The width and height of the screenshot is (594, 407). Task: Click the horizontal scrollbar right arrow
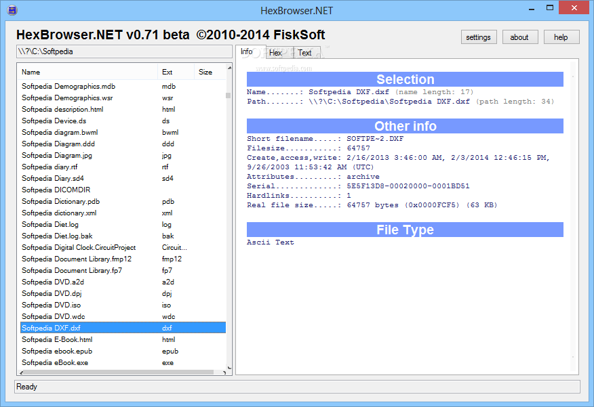pyautogui.click(x=224, y=372)
